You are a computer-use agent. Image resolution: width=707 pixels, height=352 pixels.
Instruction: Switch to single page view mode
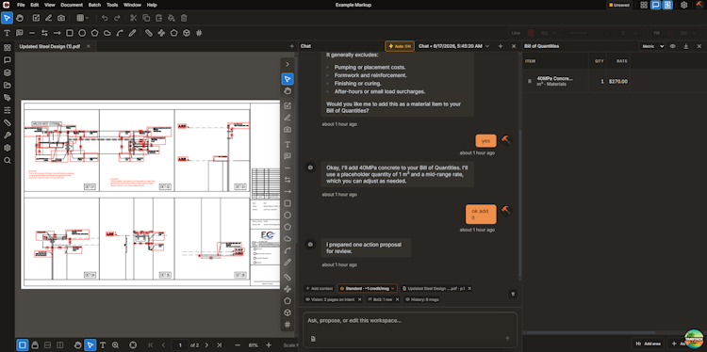point(22,345)
